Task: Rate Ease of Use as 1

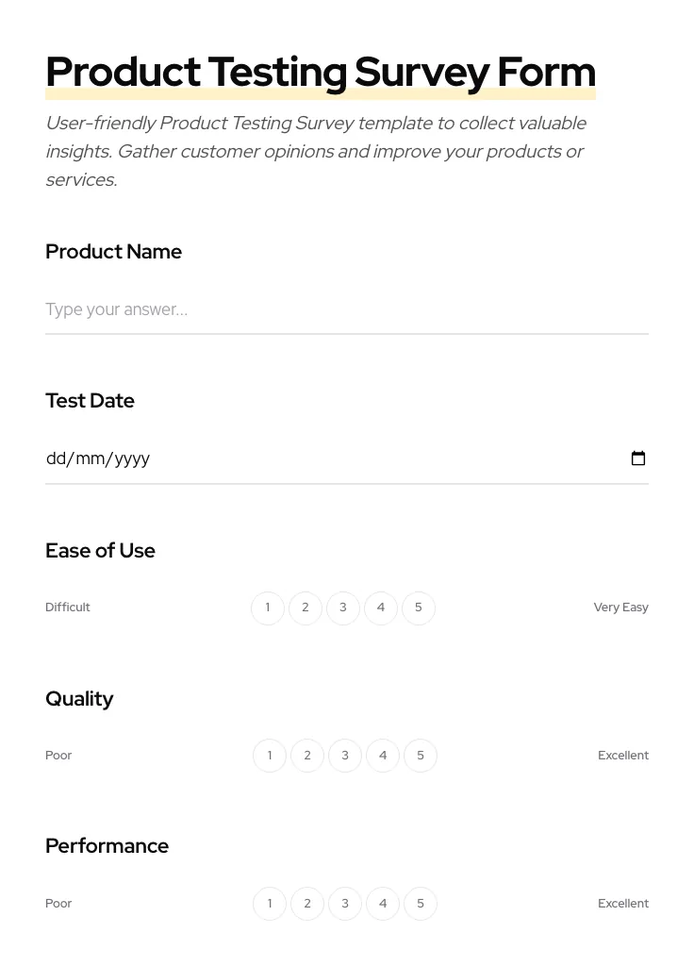Action: pyautogui.click(x=267, y=608)
